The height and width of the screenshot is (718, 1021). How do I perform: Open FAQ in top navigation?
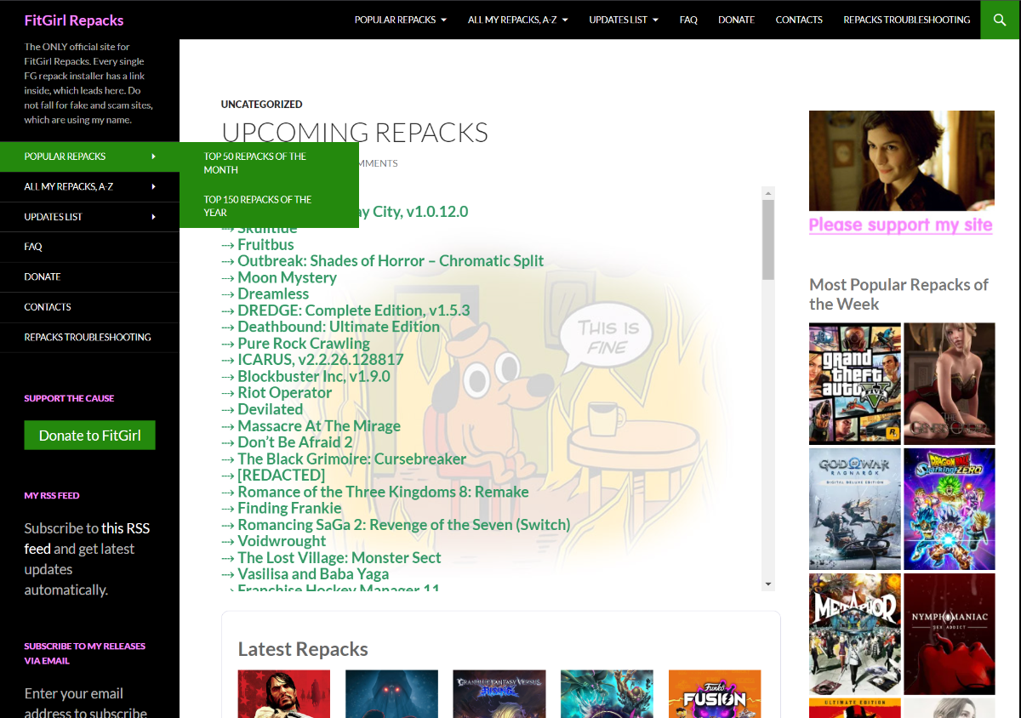pyautogui.click(x=688, y=20)
